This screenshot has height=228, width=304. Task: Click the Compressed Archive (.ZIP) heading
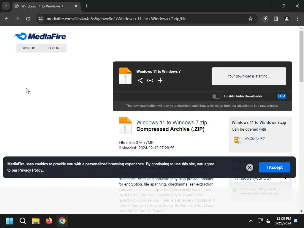(170, 129)
